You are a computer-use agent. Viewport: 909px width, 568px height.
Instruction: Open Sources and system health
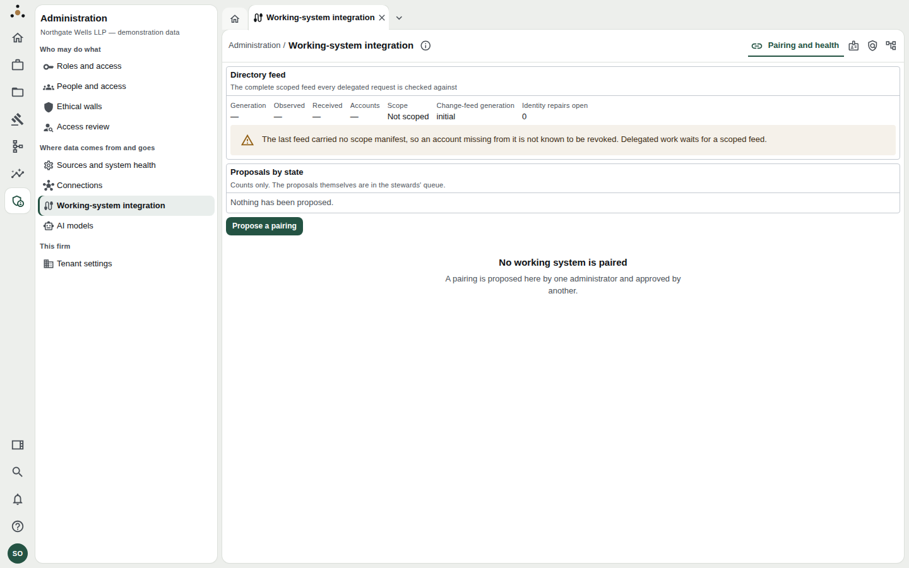tap(126, 165)
